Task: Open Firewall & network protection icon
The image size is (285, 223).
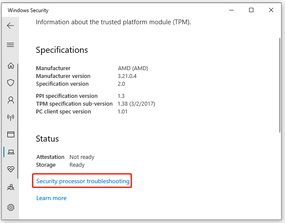Action: 11,117
